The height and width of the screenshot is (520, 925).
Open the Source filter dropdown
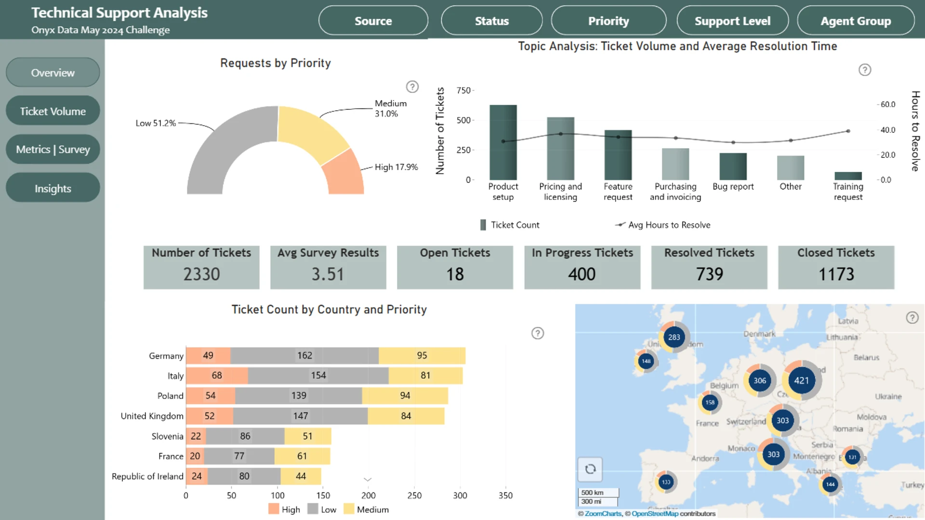pyautogui.click(x=373, y=21)
